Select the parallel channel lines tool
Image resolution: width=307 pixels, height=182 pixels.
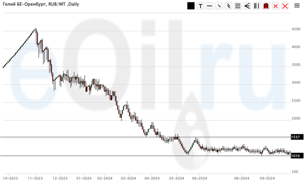228,6
